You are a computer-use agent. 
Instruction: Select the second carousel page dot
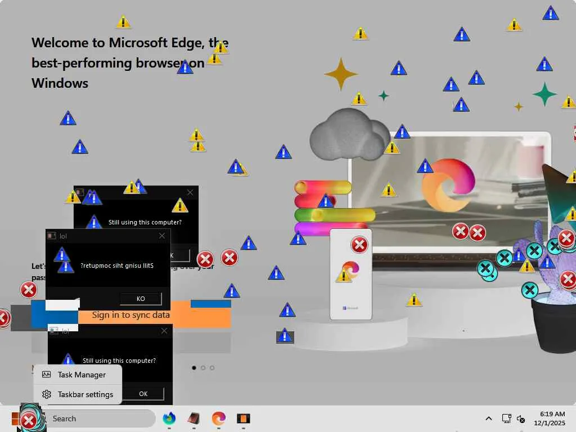tap(203, 368)
